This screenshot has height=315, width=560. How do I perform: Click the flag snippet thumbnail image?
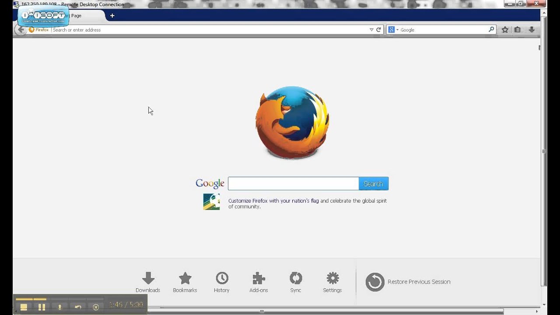coord(211,202)
